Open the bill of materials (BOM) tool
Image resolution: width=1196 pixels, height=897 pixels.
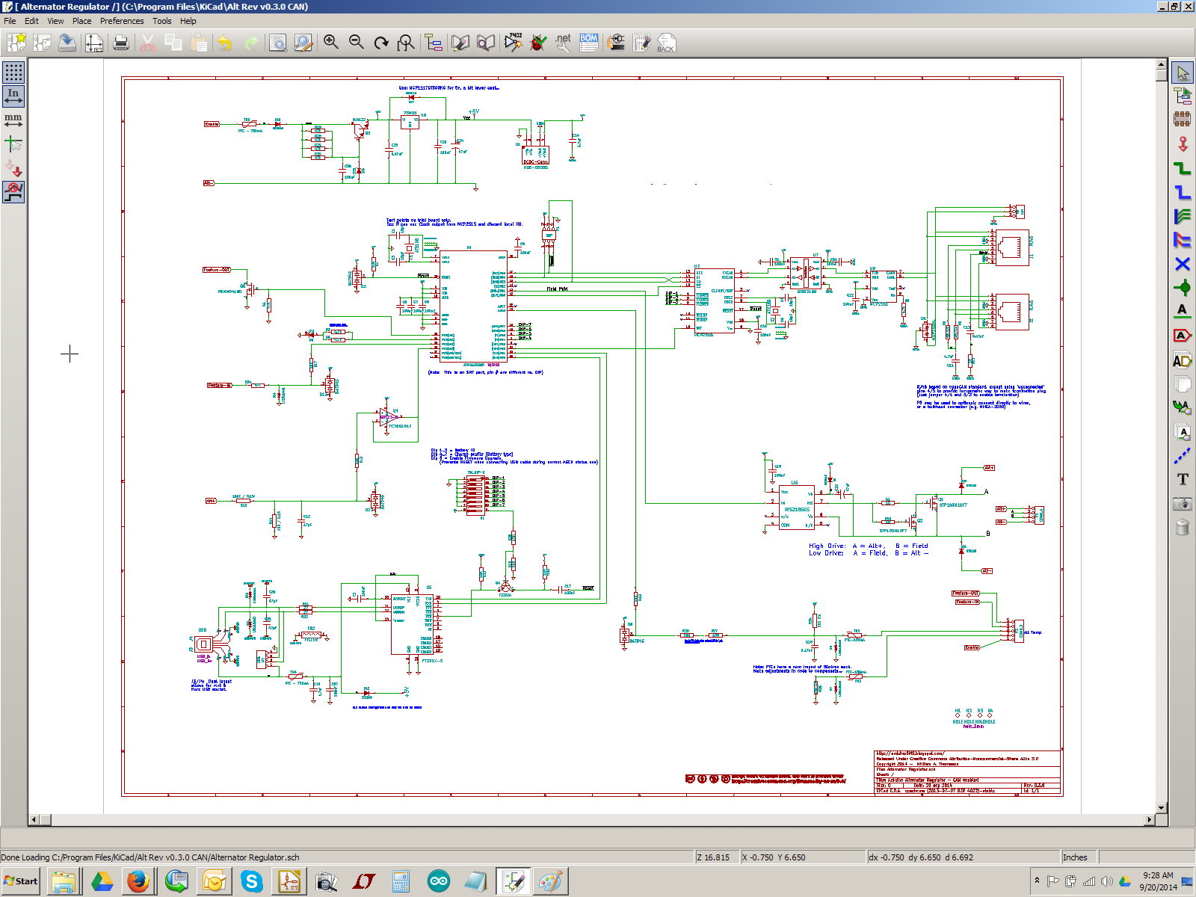click(x=588, y=43)
